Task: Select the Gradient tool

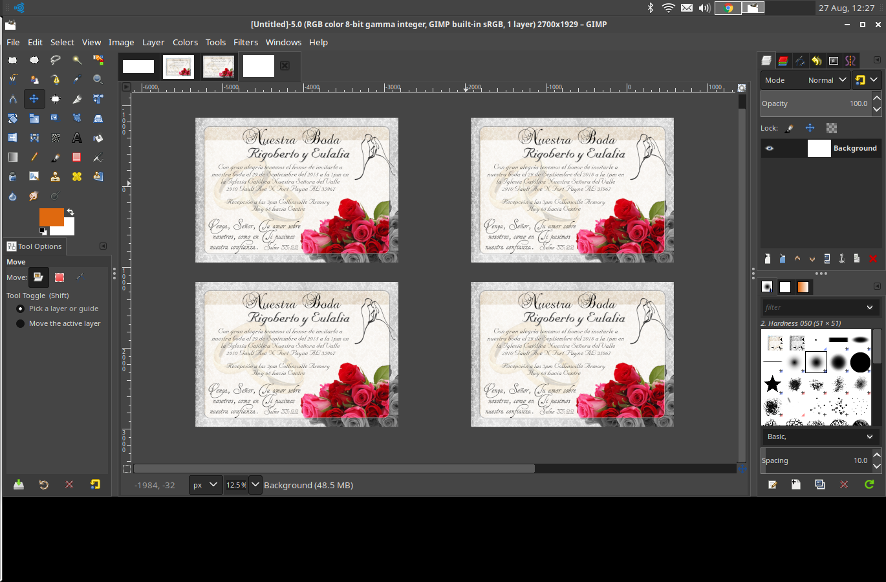Action: 13,157
